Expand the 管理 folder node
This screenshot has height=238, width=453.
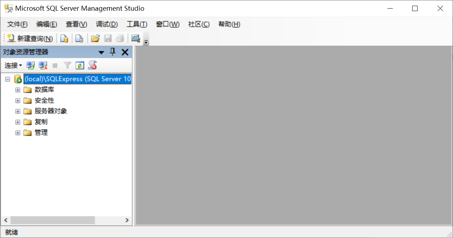click(18, 133)
